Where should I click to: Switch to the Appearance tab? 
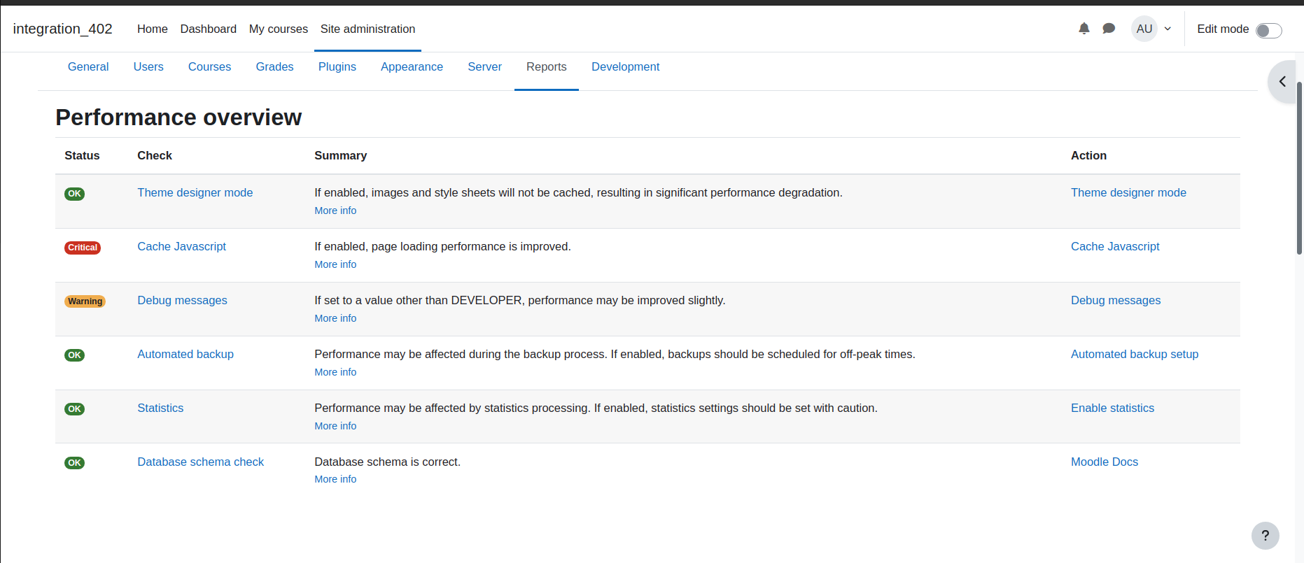pos(412,66)
